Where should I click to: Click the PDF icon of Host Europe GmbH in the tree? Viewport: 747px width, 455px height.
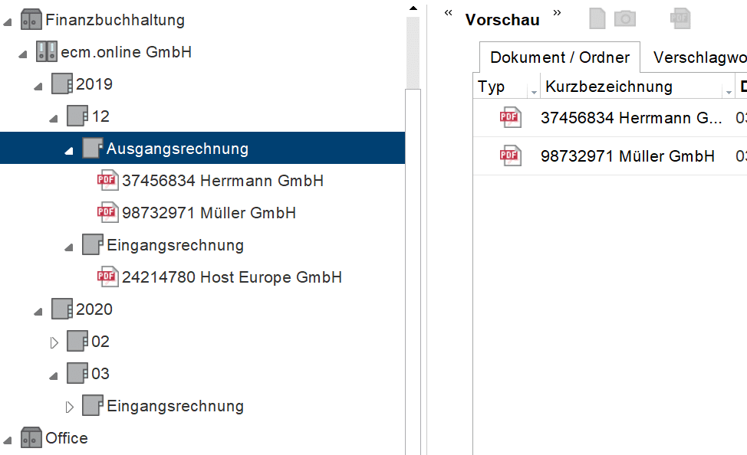108,277
